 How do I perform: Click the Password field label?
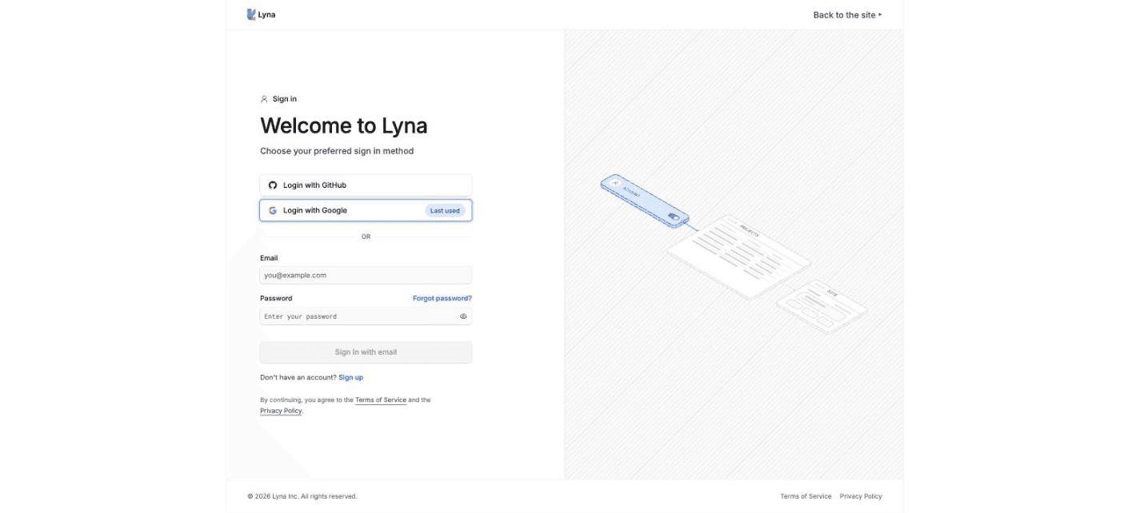[276, 298]
